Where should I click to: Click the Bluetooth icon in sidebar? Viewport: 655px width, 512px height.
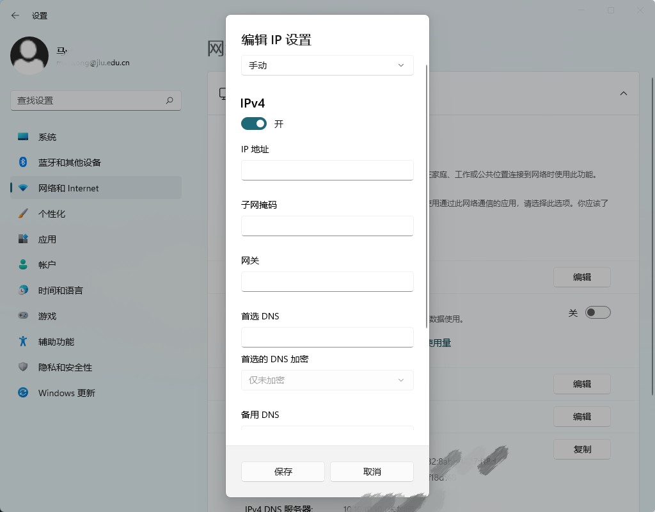coord(23,163)
